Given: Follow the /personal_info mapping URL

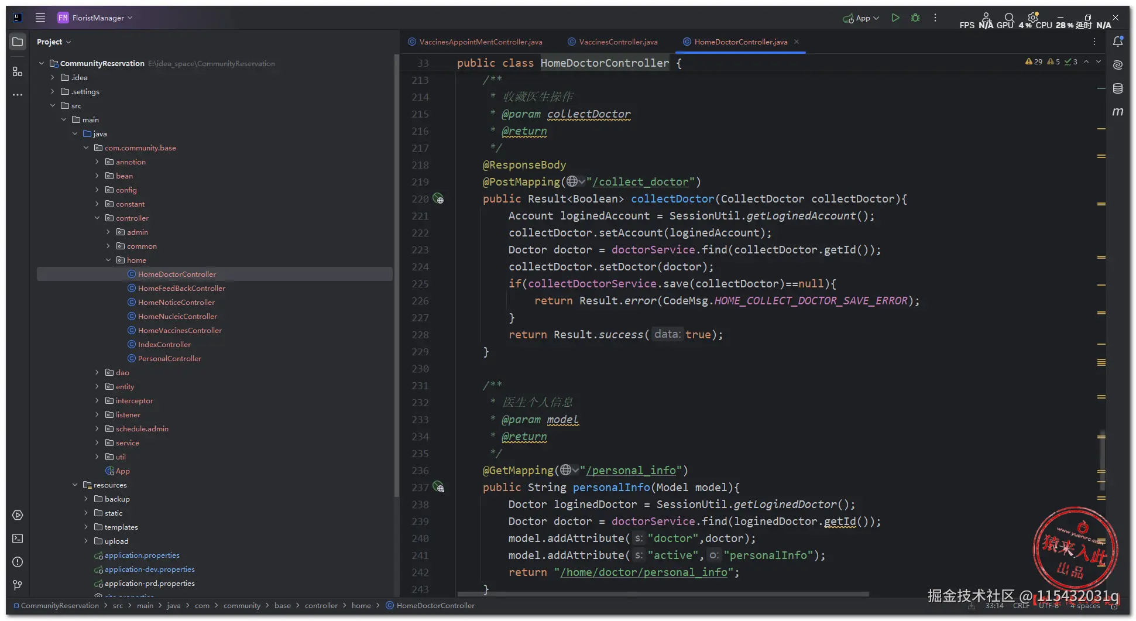Looking at the screenshot, I should tap(630, 471).
